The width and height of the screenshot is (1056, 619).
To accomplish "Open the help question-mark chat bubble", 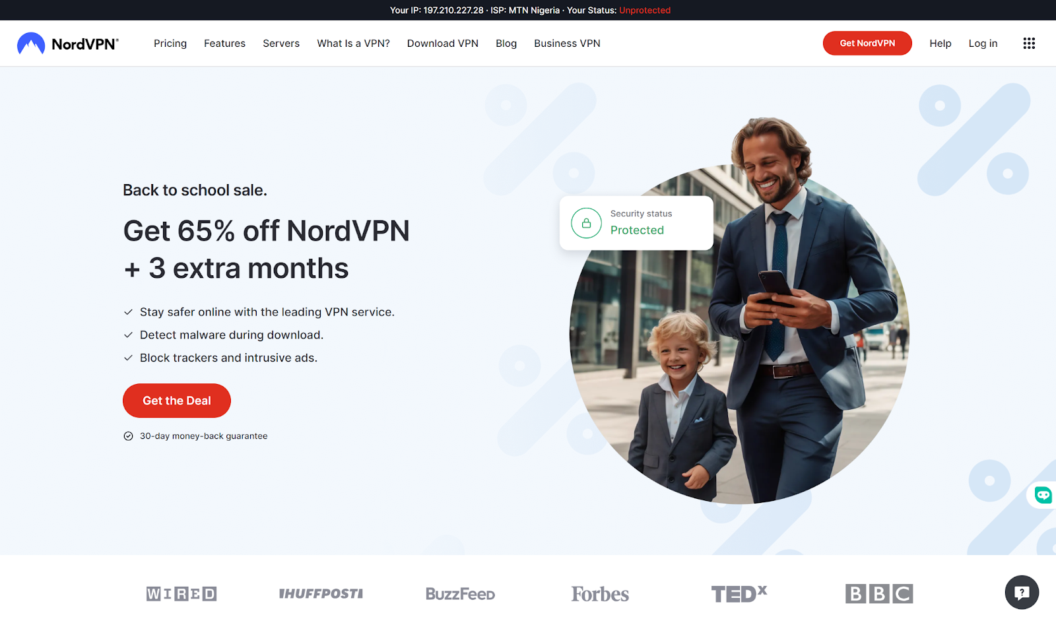I will [1022, 593].
